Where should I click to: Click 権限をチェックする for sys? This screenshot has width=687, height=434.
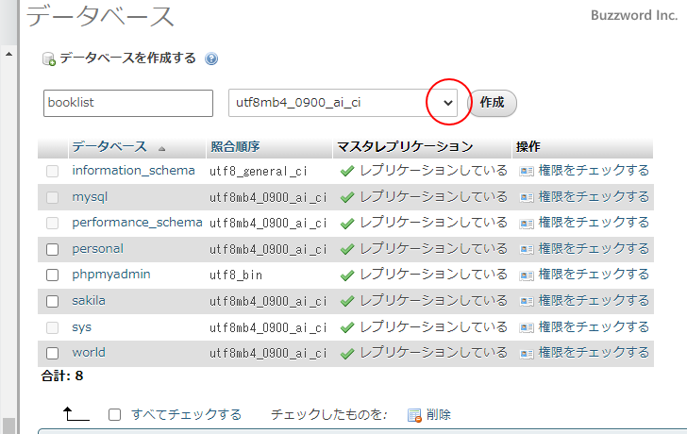pos(594,326)
